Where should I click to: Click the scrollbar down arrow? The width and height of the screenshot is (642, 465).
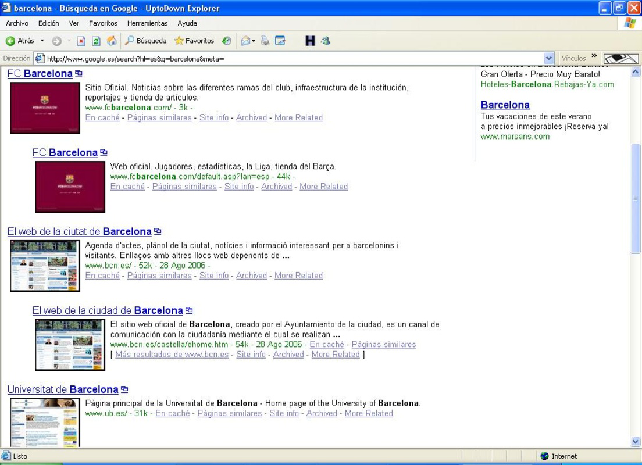[636, 442]
